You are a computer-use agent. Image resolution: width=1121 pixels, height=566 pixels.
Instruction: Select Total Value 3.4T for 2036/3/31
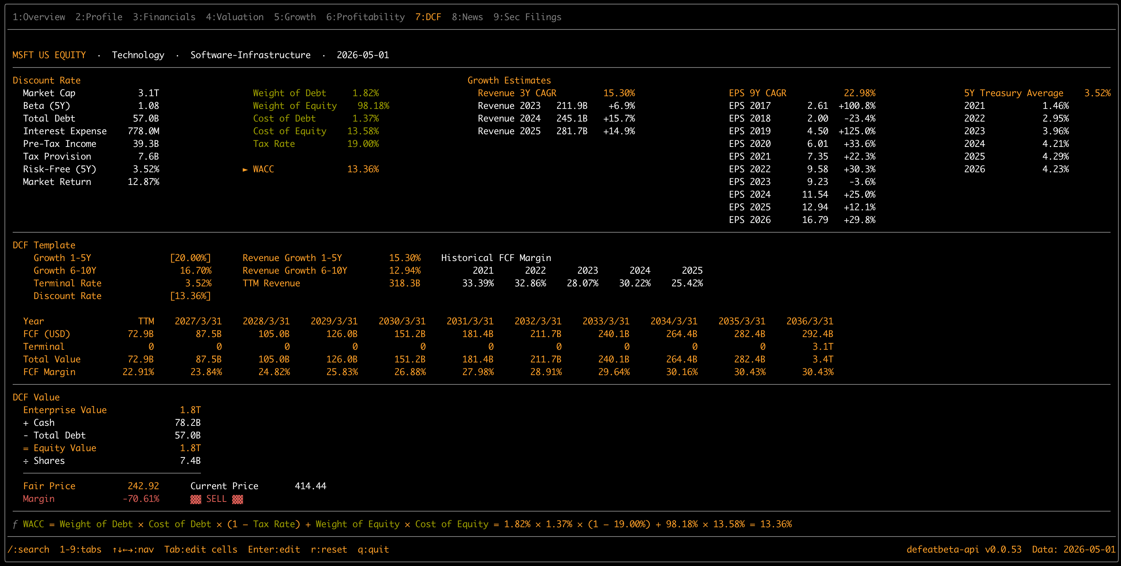pyautogui.click(x=823, y=360)
